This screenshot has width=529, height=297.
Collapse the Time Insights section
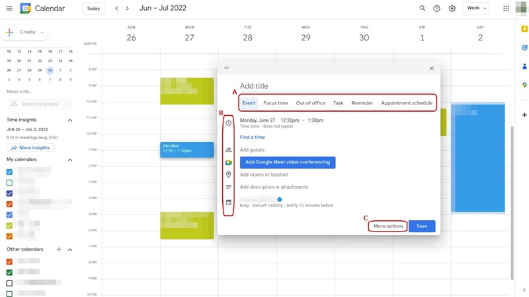70,120
